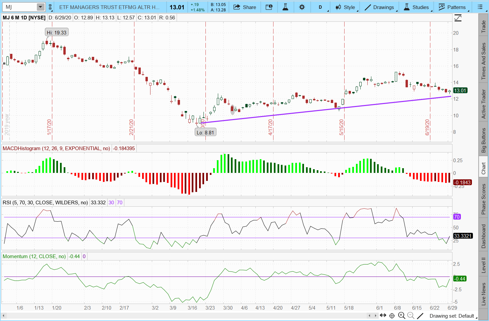Viewport: 489px width, 321px height.
Task: Click the list menu icon at top right
Action: coord(480,7)
